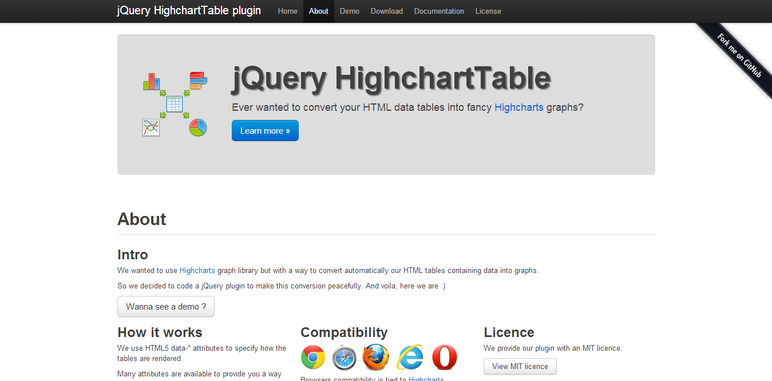This screenshot has height=381, width=772.
Task: Click the Intro heading
Action: [x=133, y=255]
